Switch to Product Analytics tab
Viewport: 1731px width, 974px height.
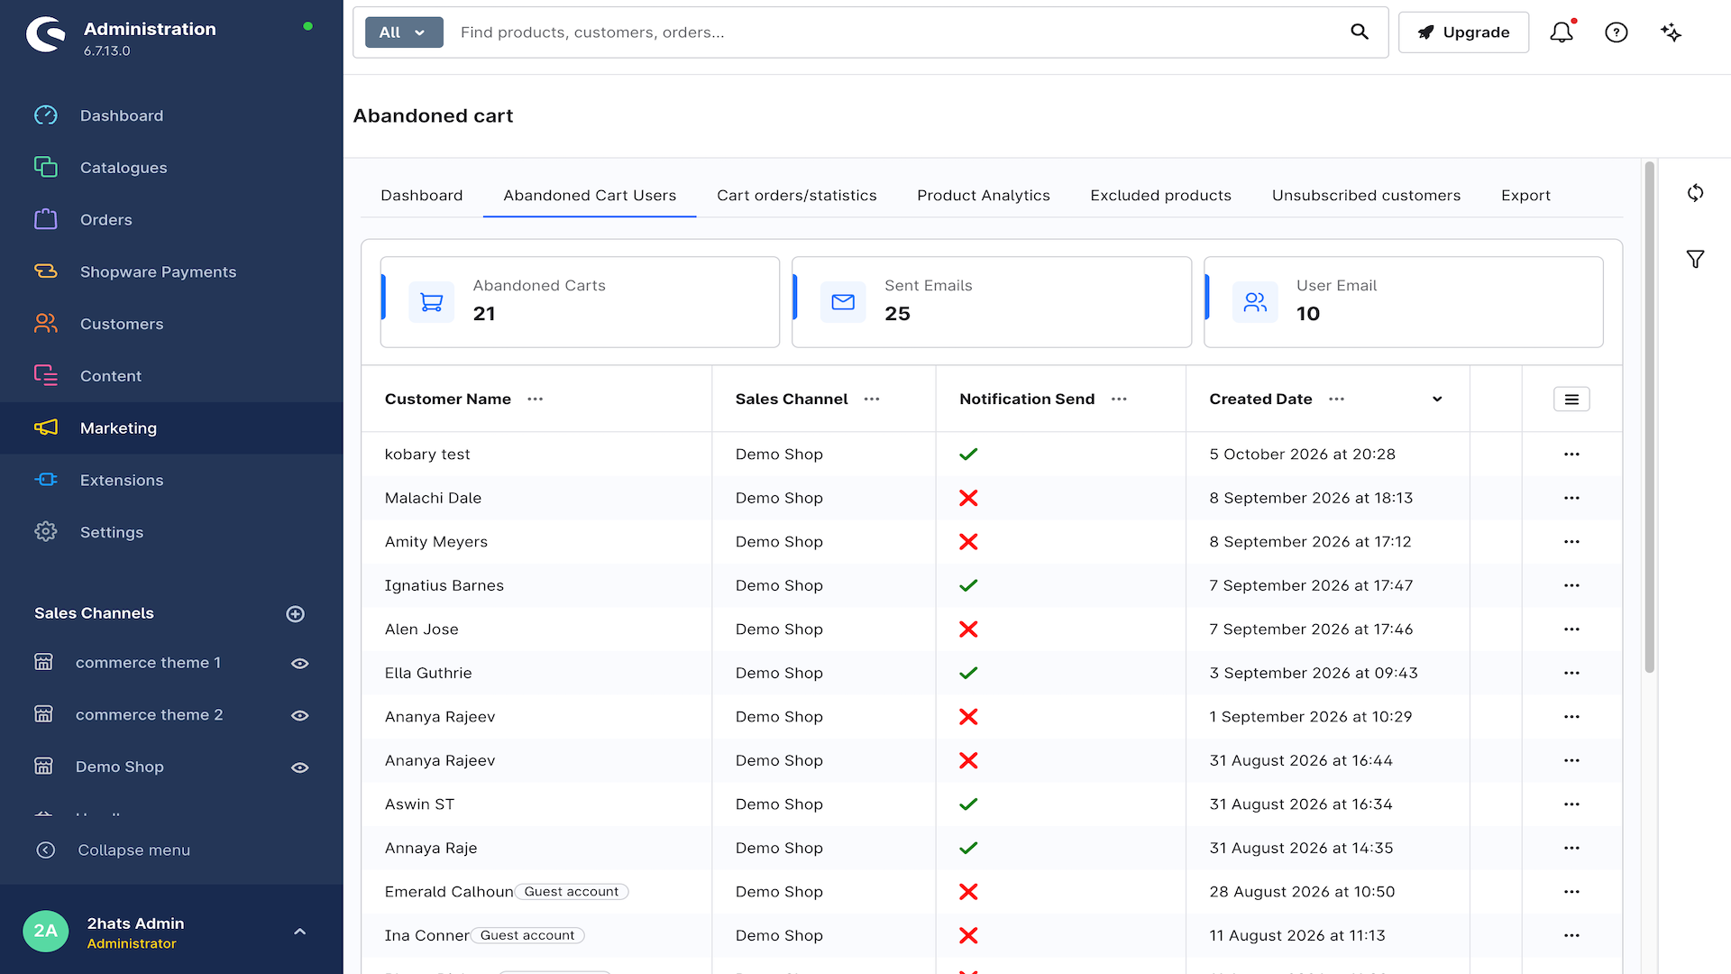(984, 196)
